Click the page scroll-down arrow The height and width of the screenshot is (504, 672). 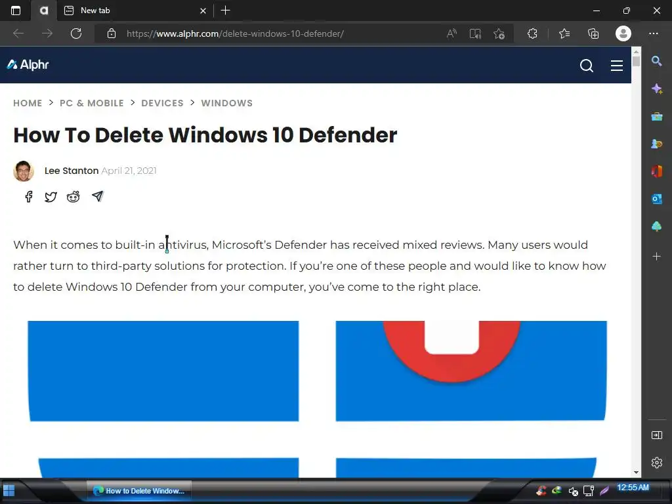(636, 472)
